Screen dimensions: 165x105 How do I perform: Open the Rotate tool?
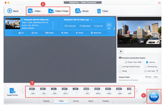tap(79, 33)
